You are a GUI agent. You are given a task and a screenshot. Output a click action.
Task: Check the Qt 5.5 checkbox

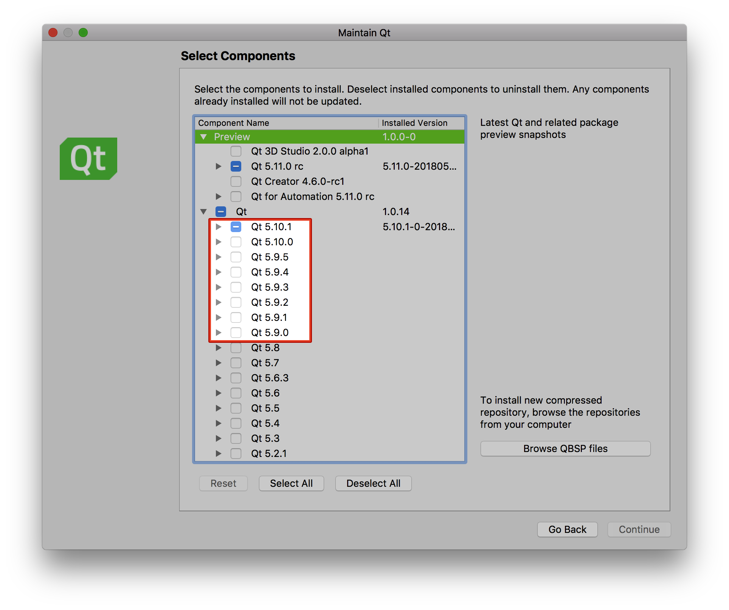pyautogui.click(x=236, y=408)
